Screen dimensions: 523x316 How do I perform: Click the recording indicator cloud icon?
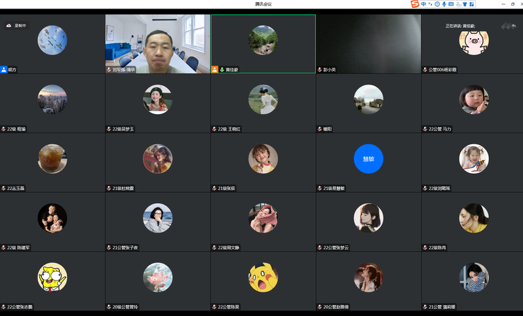point(9,26)
